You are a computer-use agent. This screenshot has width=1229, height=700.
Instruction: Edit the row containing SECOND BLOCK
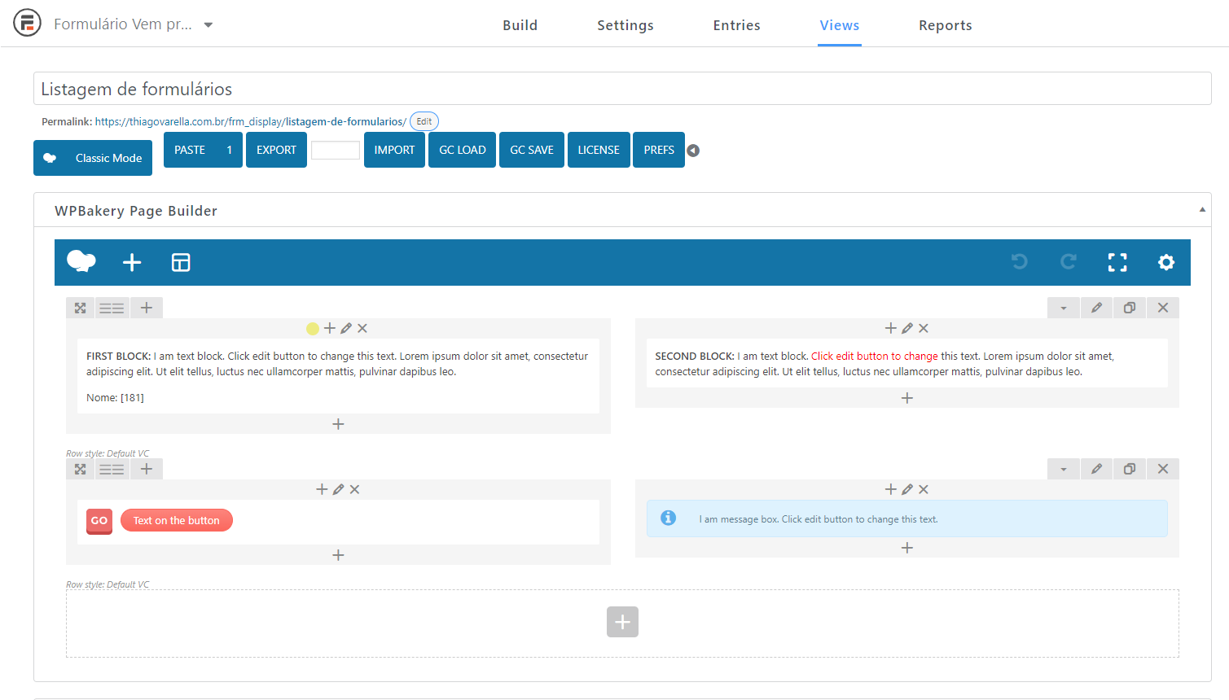pyautogui.click(x=1097, y=308)
